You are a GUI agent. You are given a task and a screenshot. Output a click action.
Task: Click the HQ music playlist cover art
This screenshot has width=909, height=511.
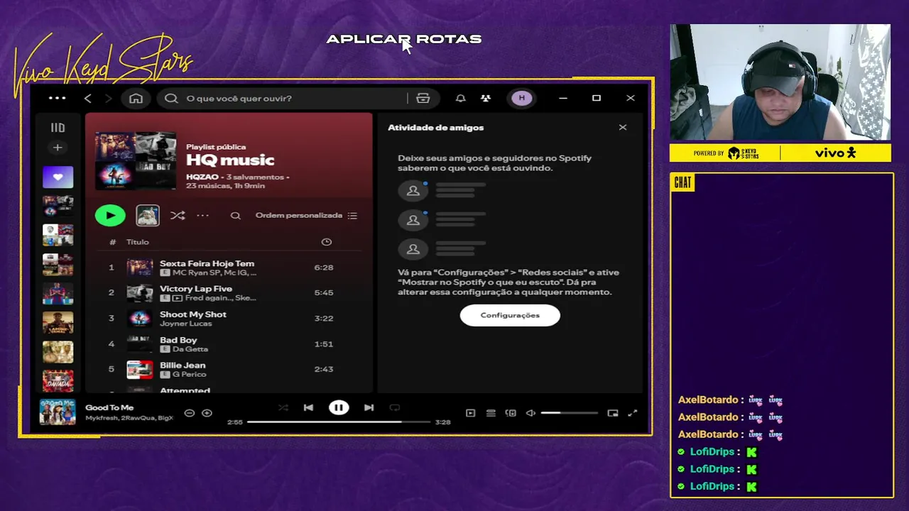(x=136, y=160)
